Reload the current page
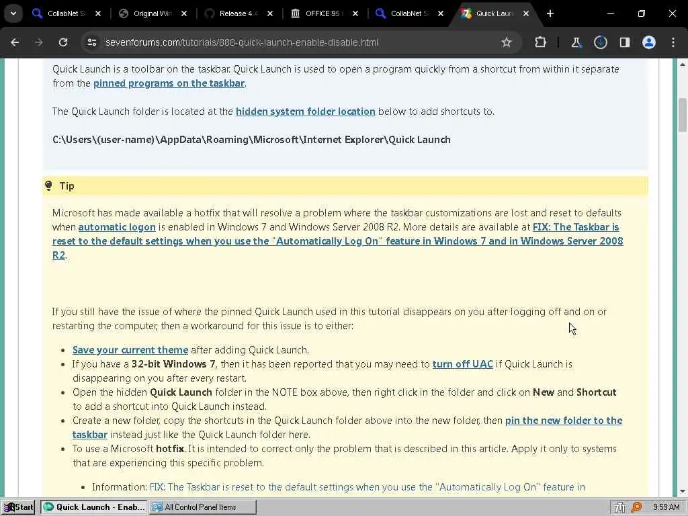 coord(63,42)
